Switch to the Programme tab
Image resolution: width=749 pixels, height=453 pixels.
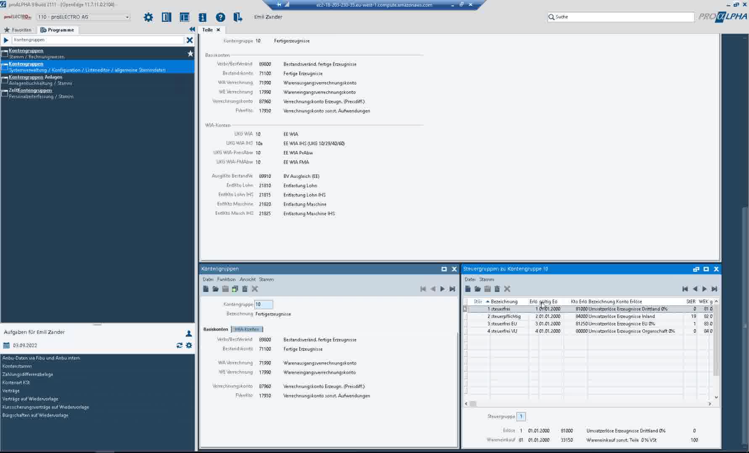coord(57,30)
